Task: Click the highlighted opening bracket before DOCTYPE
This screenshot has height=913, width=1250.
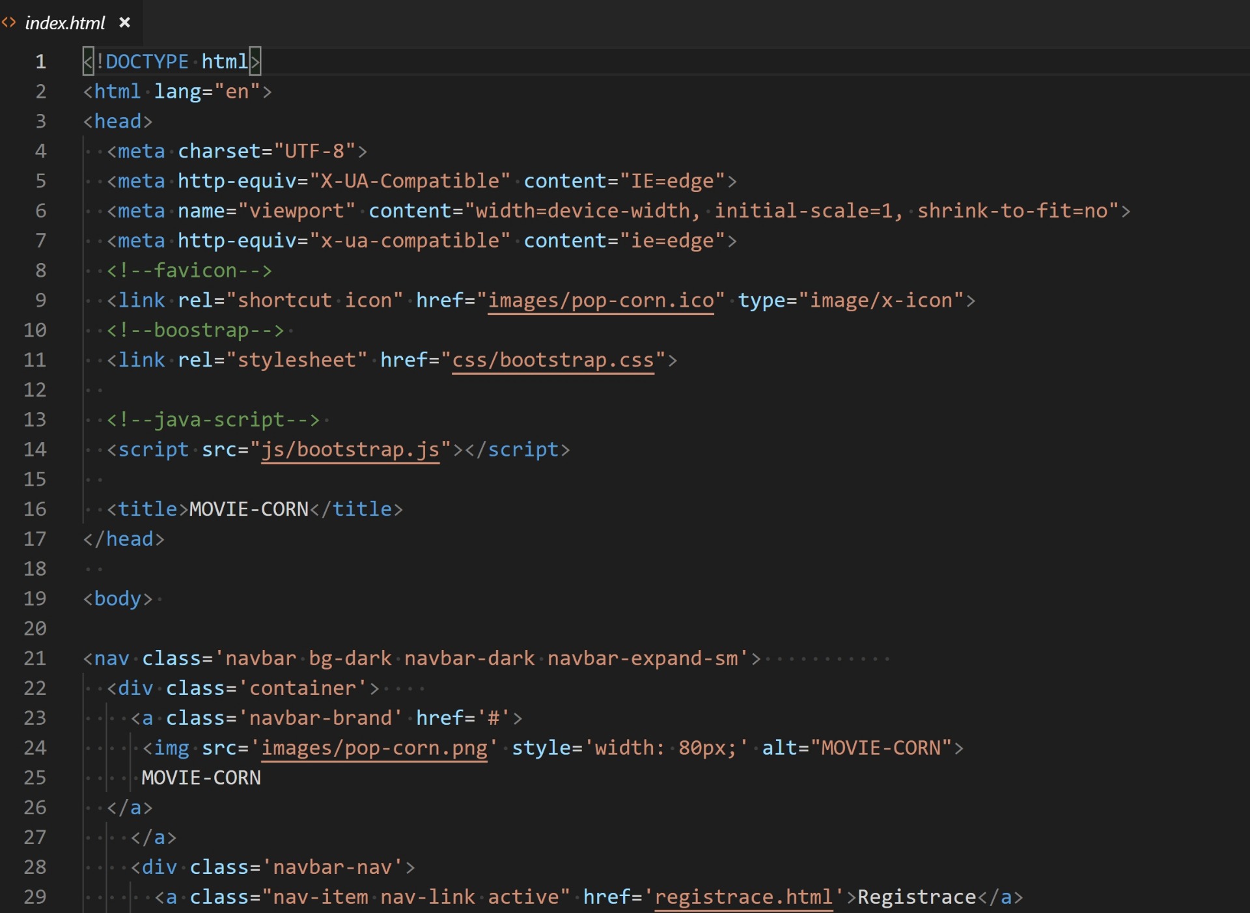Action: 89,62
